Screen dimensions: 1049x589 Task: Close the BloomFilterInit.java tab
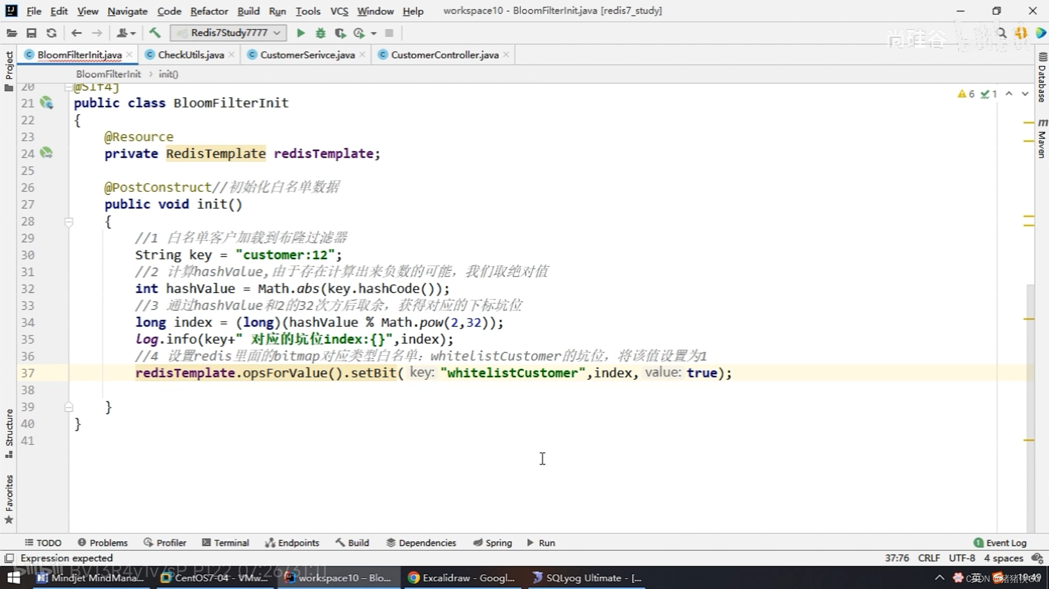[x=129, y=55]
